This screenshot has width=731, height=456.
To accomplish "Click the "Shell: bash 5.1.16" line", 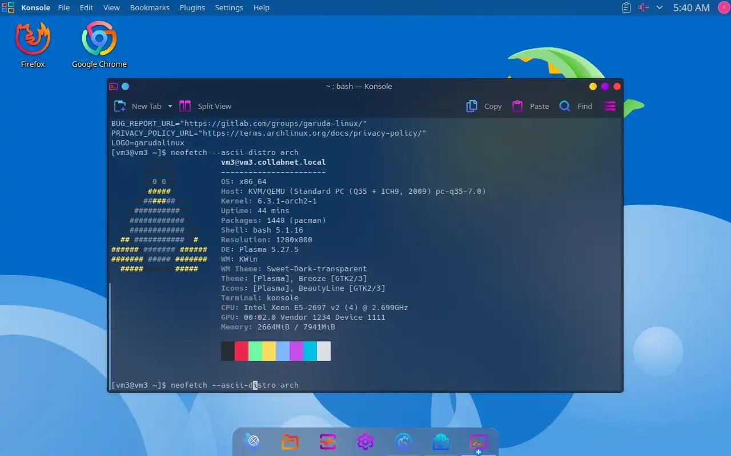I will point(262,230).
